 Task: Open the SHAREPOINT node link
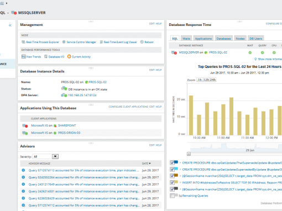click(67, 125)
